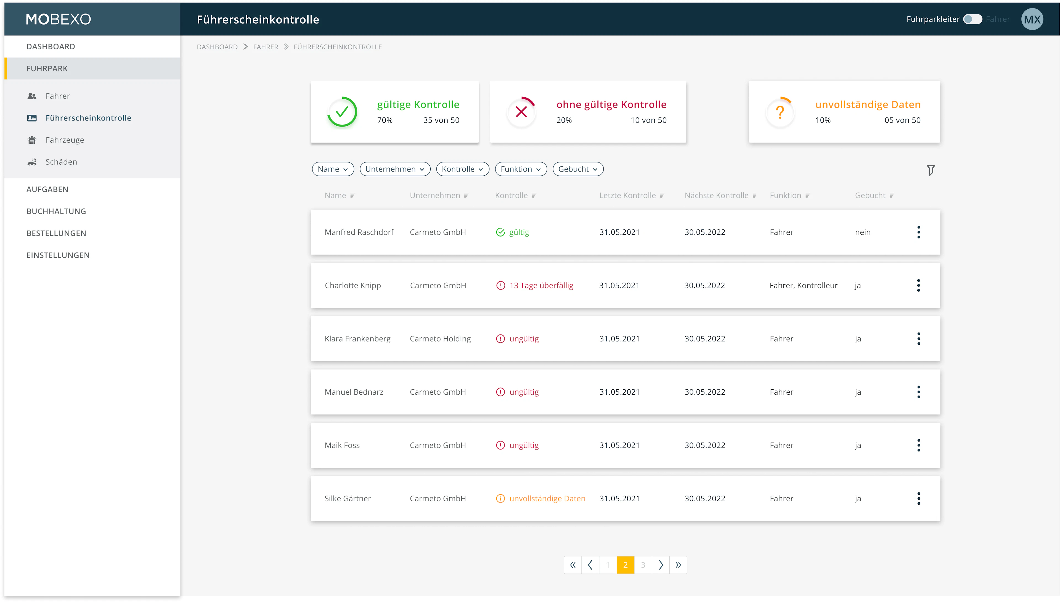Open the filter icon above the table
This screenshot has height=602, width=1060.
pyautogui.click(x=931, y=170)
